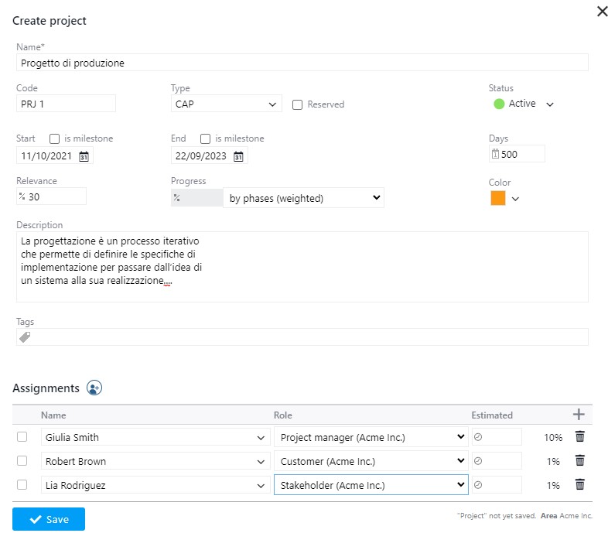Open the Type dropdown showing CAP

226,104
